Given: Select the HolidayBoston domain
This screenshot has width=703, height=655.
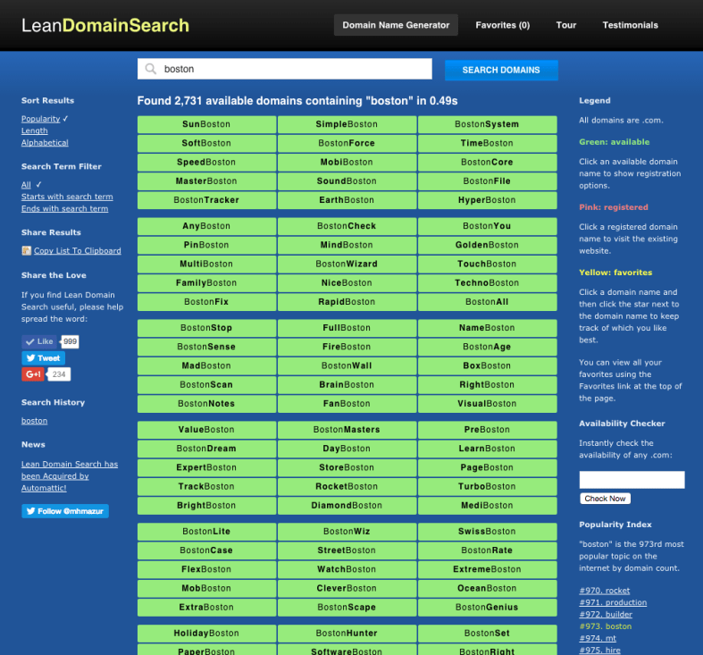Looking at the screenshot, I should 206,634.
